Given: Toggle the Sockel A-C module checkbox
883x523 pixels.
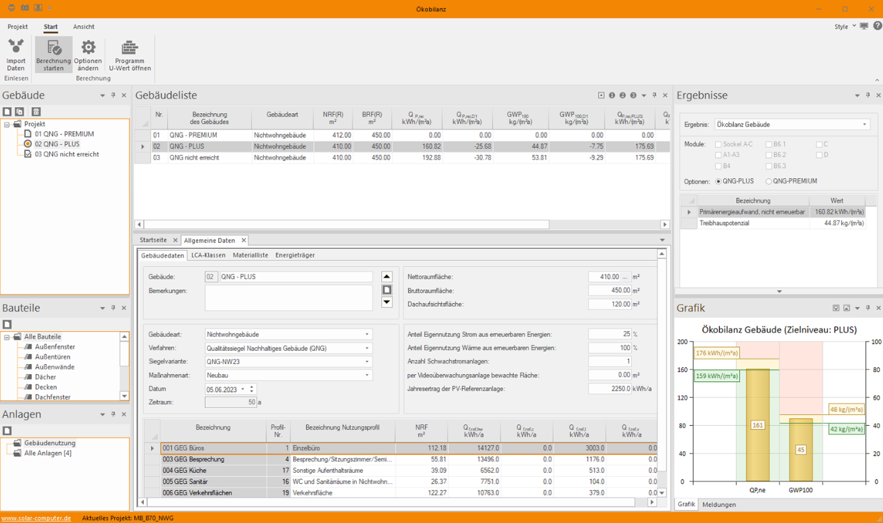Looking at the screenshot, I should [718, 144].
